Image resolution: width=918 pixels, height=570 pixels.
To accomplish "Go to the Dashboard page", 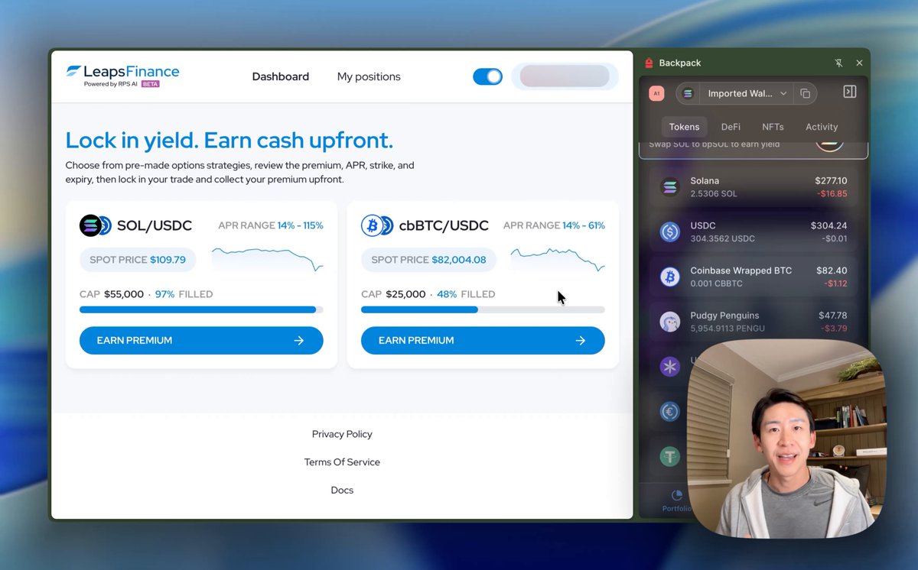I will (281, 76).
